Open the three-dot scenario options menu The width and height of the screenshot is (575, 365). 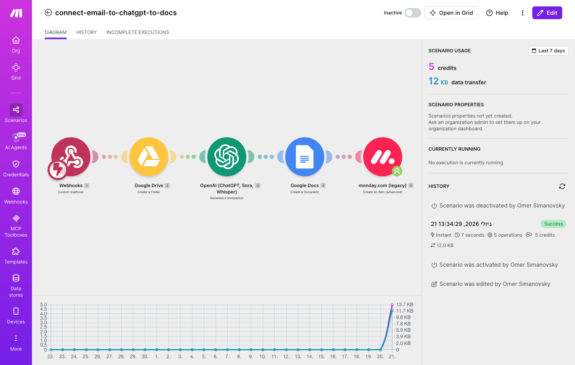(522, 13)
